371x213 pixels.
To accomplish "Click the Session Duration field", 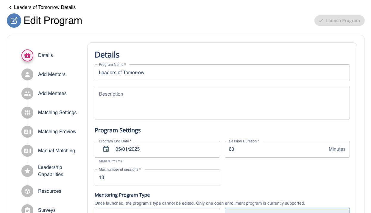I will pyautogui.click(x=277, y=149).
